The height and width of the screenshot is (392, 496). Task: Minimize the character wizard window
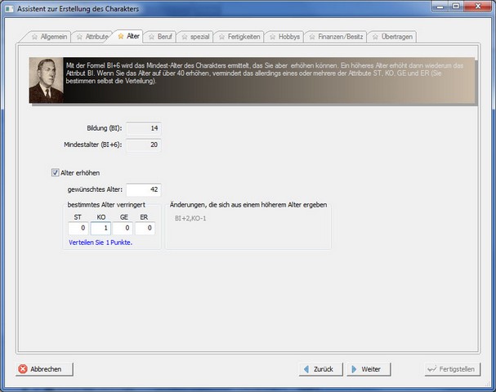point(440,7)
